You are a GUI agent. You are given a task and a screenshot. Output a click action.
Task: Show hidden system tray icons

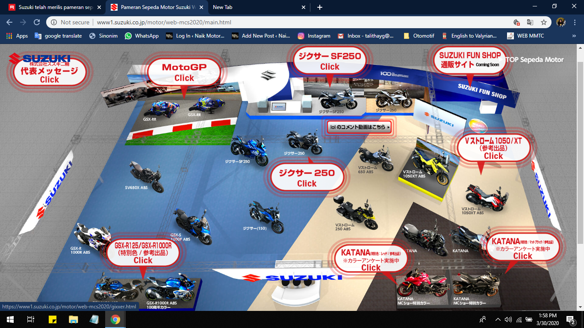click(498, 319)
